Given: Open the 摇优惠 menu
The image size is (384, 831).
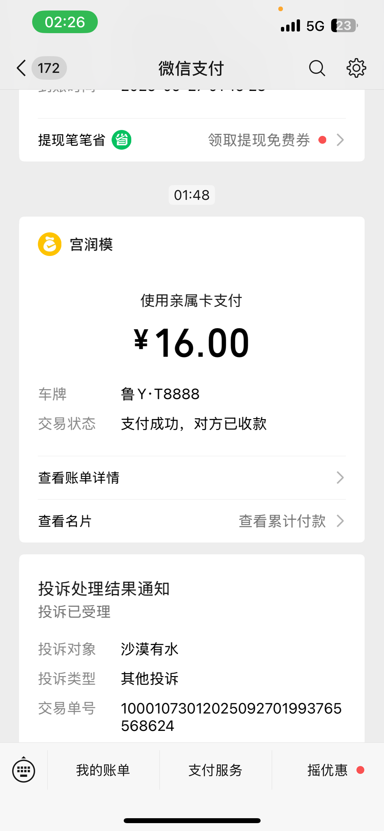Looking at the screenshot, I should coord(328,770).
